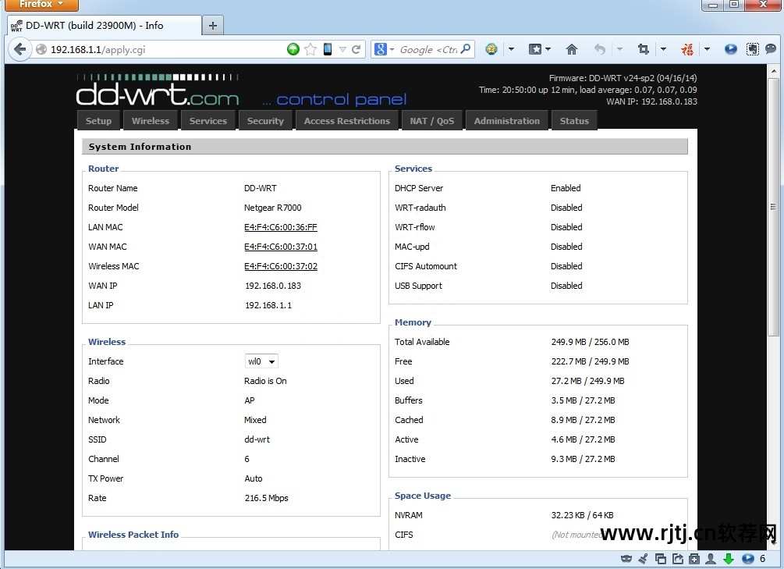The height and width of the screenshot is (569, 784).
Task: Open a new browser tab
Action: tap(212, 25)
